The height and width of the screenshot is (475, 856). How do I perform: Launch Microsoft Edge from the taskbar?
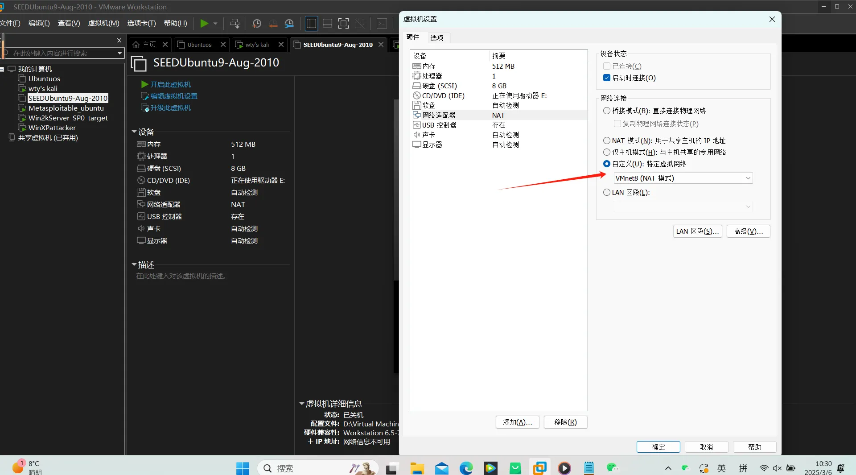pyautogui.click(x=466, y=468)
